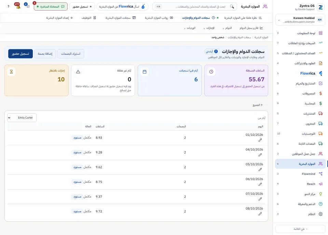328x235 pixels.
Task: Edit the 05/10/2026 attendance row pencil
Action: (x=260, y=170)
